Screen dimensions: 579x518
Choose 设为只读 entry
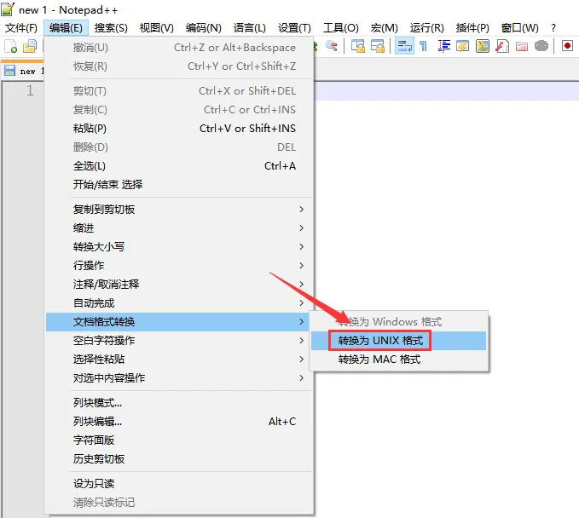click(179, 484)
